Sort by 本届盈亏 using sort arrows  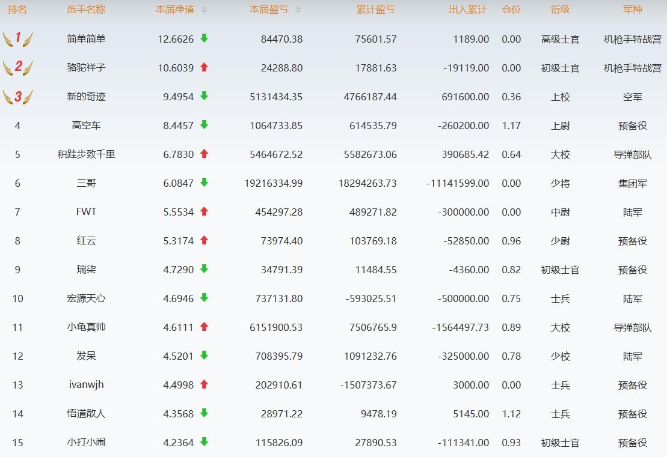298,10
